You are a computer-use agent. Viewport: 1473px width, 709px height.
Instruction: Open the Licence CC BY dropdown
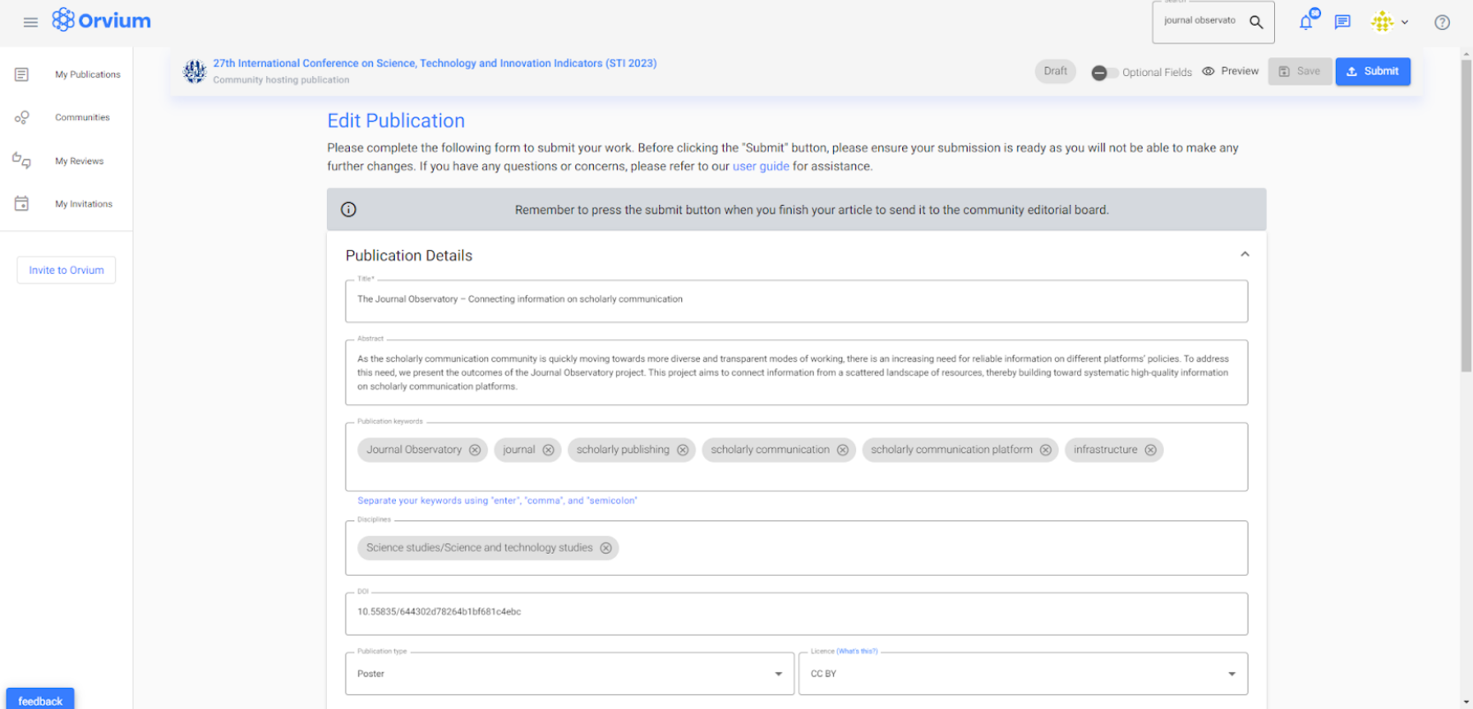(x=1023, y=674)
